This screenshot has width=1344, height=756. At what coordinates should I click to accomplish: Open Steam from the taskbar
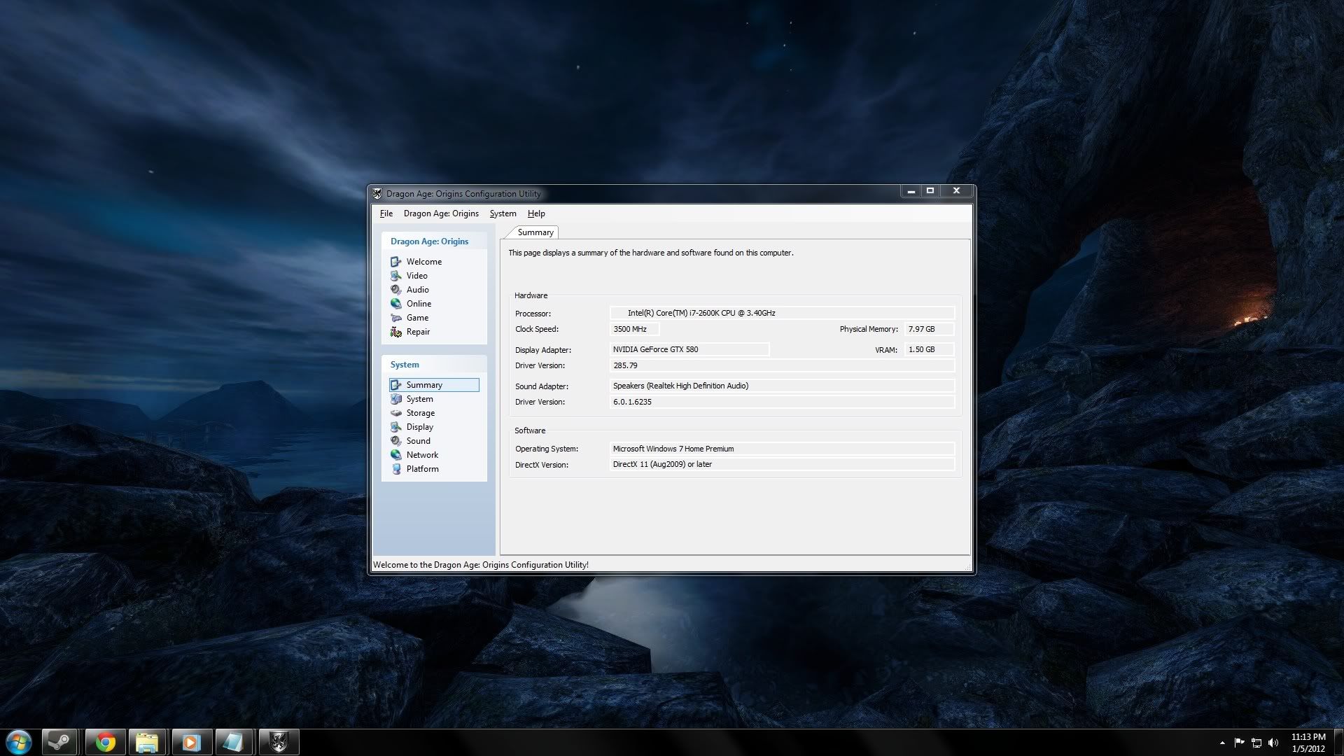click(x=59, y=742)
